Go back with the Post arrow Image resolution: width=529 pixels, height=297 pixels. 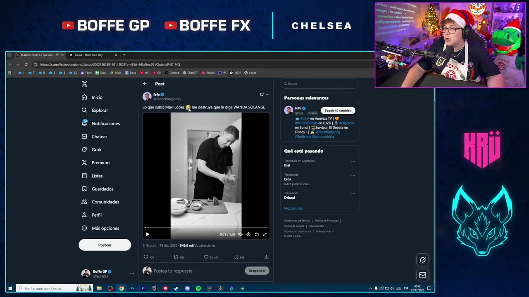[145, 84]
